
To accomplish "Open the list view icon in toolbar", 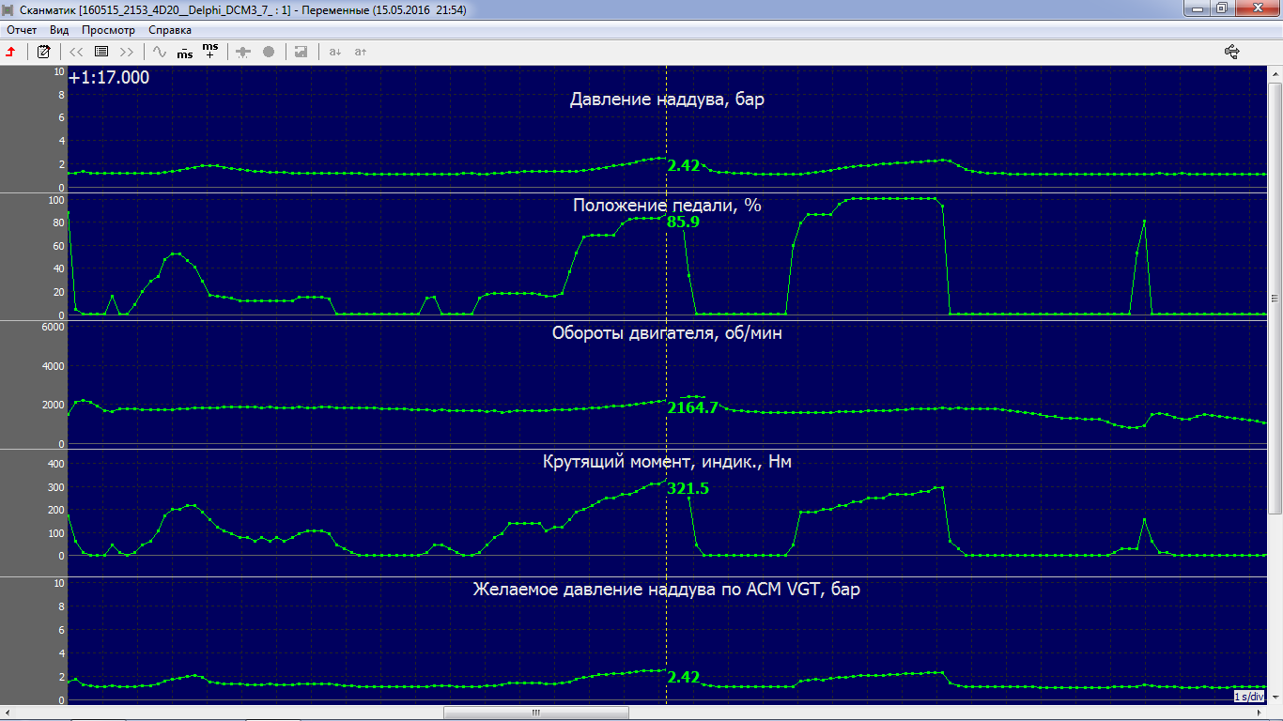I will point(101,52).
